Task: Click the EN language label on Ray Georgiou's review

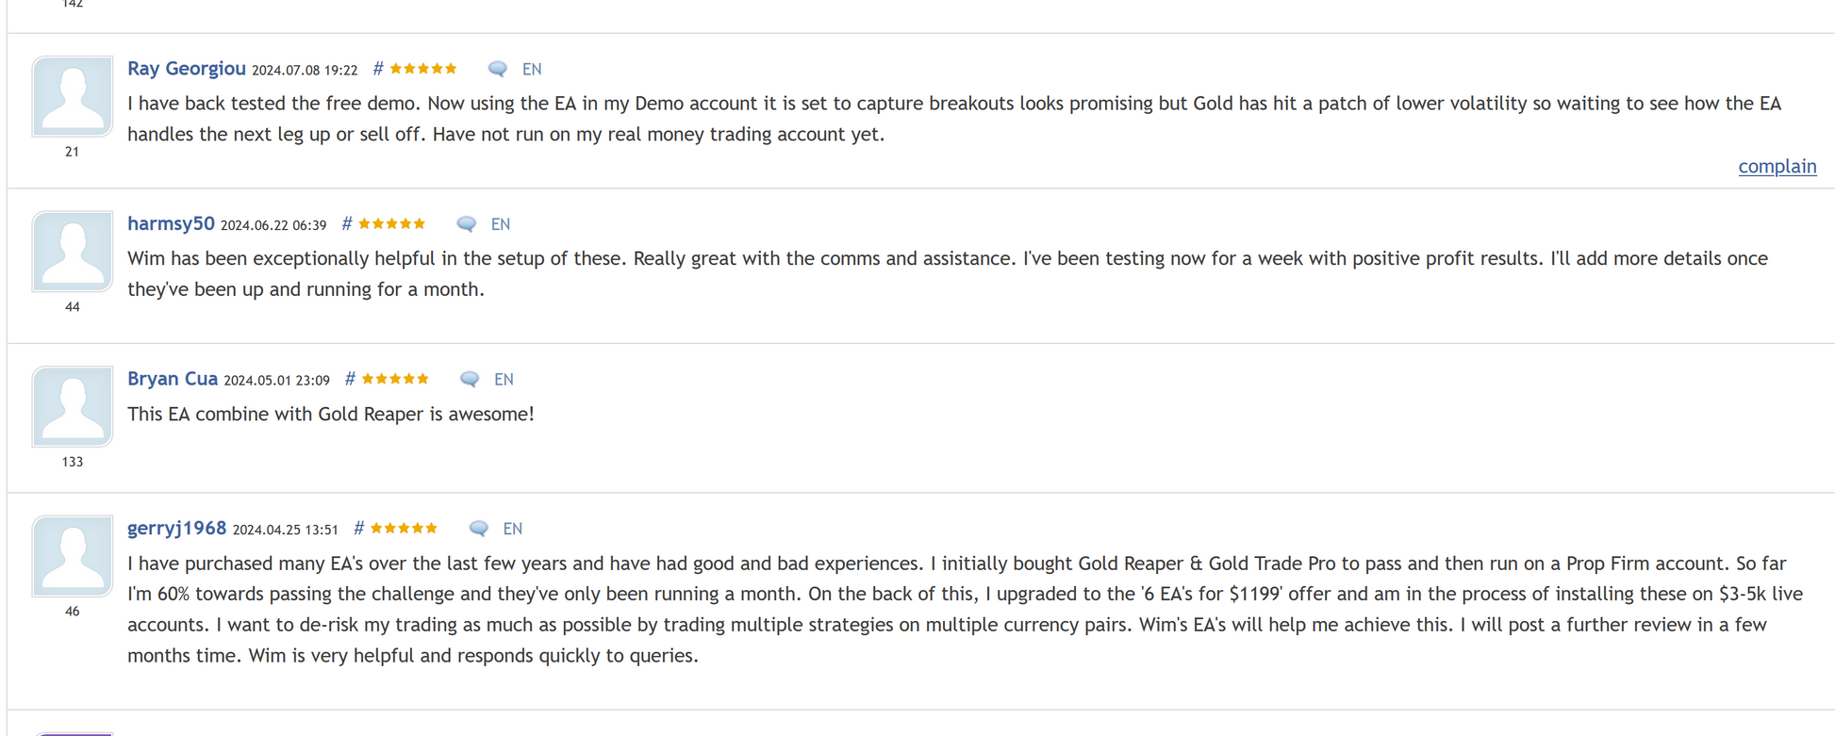Action: pos(532,69)
